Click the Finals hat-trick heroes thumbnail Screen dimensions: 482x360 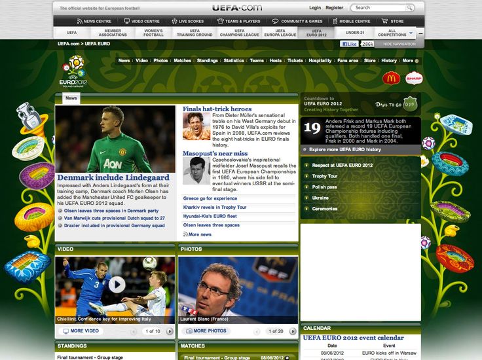196,126
